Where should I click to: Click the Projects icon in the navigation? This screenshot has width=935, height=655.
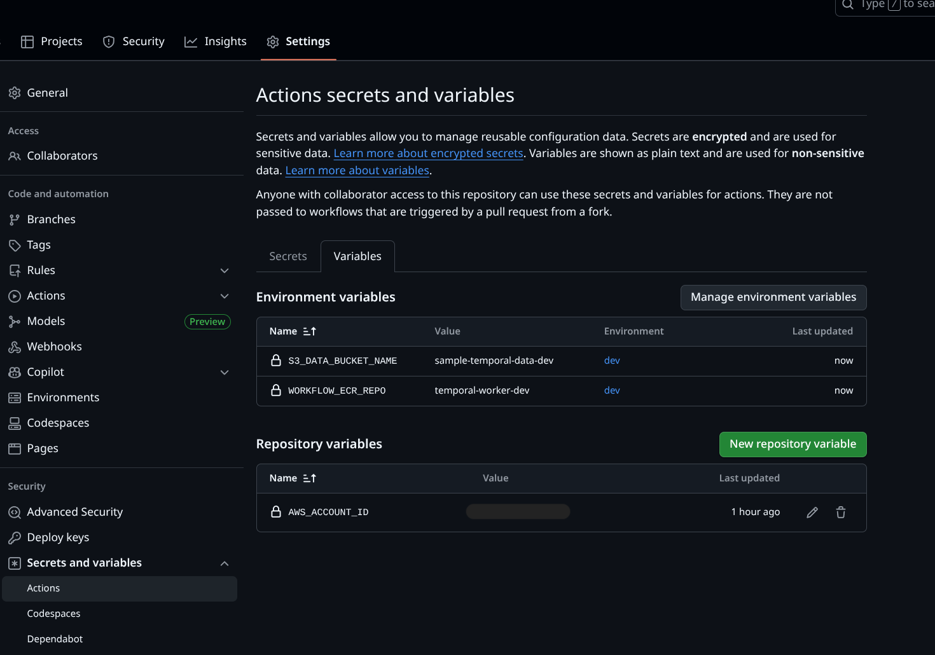pos(28,41)
